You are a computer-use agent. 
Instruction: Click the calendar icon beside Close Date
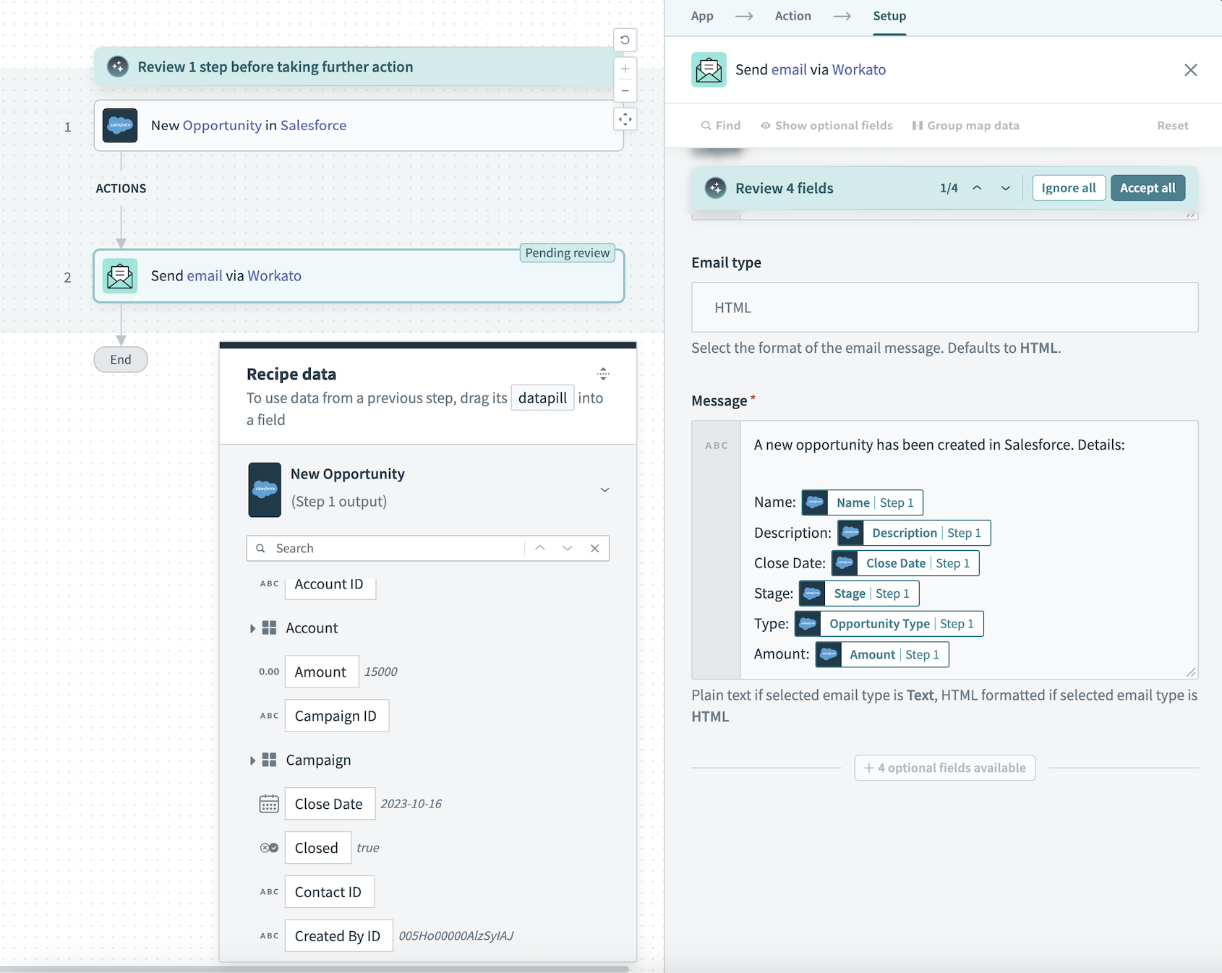coord(268,803)
